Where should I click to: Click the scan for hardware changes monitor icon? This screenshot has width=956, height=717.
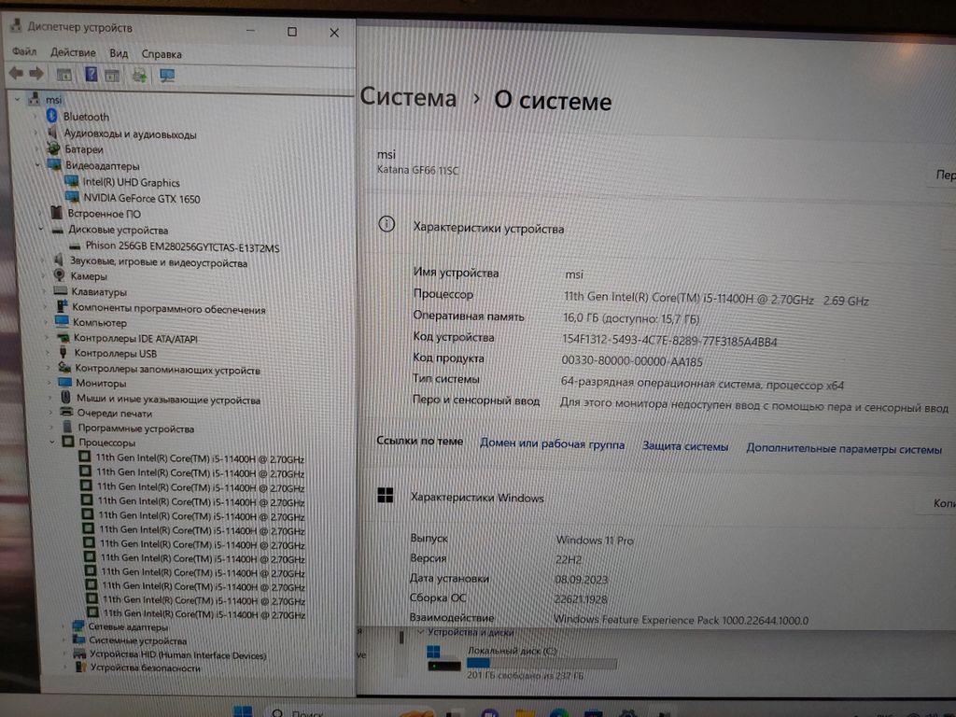pyautogui.click(x=167, y=75)
